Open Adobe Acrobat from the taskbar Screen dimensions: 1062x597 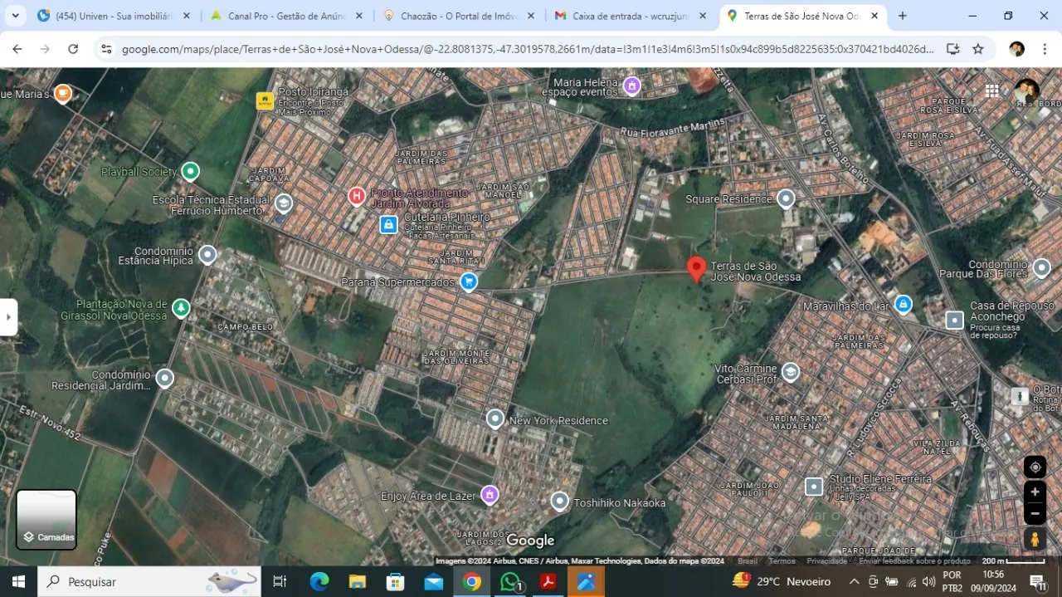pyautogui.click(x=548, y=582)
